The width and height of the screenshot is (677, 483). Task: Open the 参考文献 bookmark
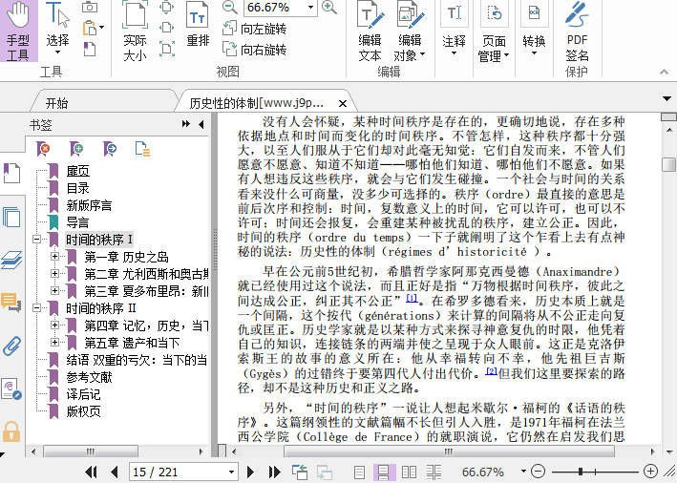[x=89, y=377]
